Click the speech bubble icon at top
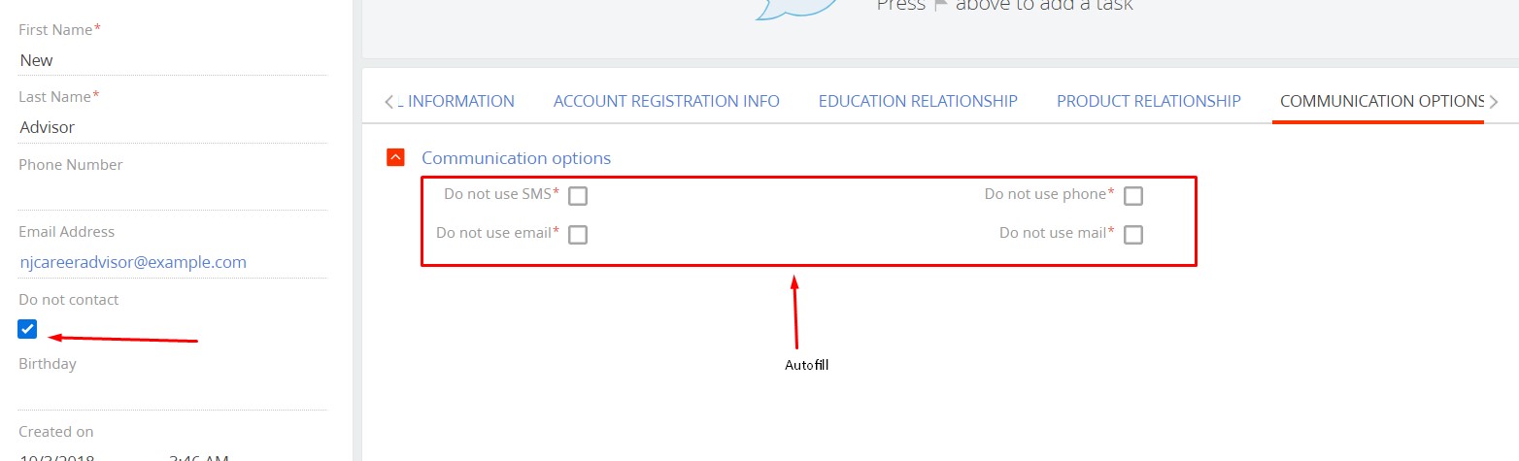1519x461 pixels. [x=796, y=8]
